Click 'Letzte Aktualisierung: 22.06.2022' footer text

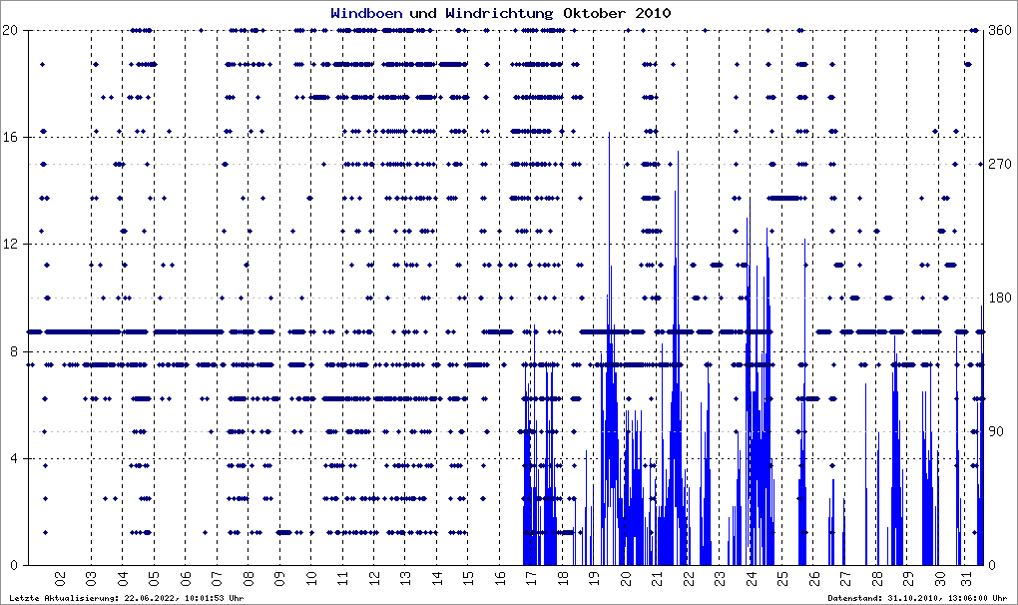pyautogui.click(x=90, y=598)
